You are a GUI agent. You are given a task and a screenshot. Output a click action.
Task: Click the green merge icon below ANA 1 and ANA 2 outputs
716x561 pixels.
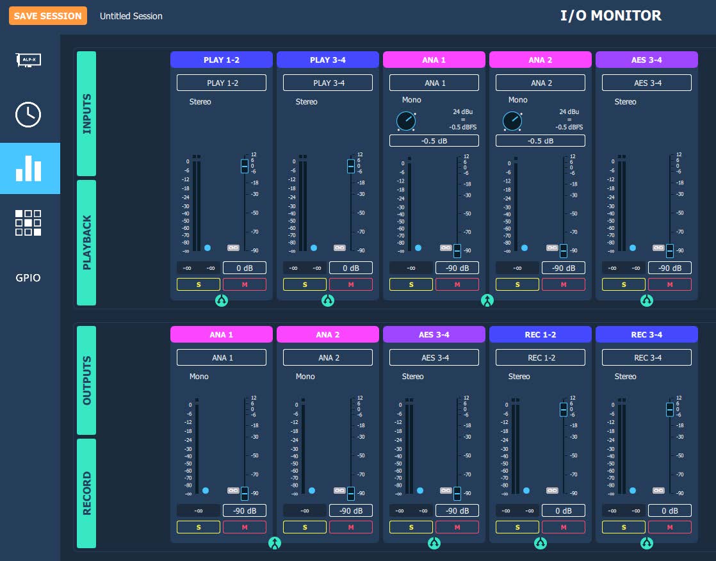[275, 543]
